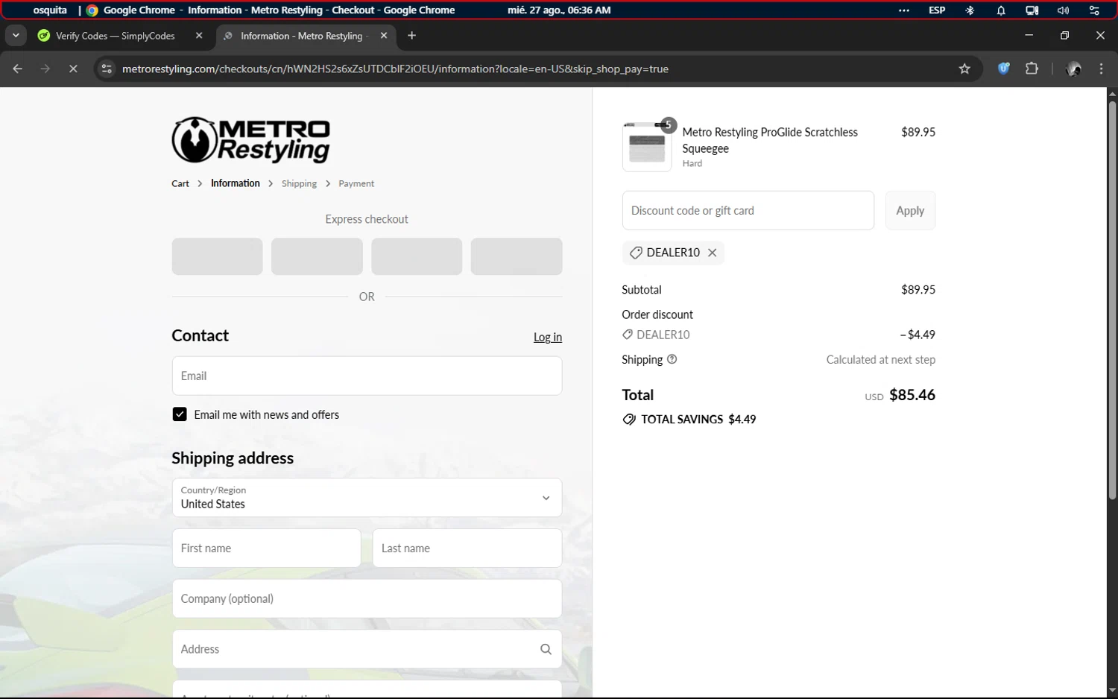Open the squeegee product thumbnail

click(x=646, y=147)
